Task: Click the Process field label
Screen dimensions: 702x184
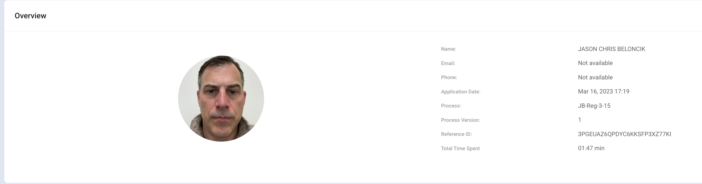Action: point(451,106)
